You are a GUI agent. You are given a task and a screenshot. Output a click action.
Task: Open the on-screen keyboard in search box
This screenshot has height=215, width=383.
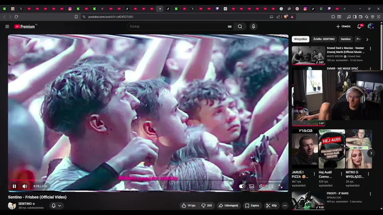230,26
